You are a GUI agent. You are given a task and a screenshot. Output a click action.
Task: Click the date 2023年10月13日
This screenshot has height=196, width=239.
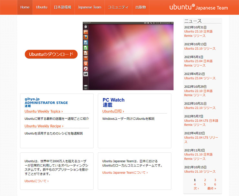(x=195, y=44)
